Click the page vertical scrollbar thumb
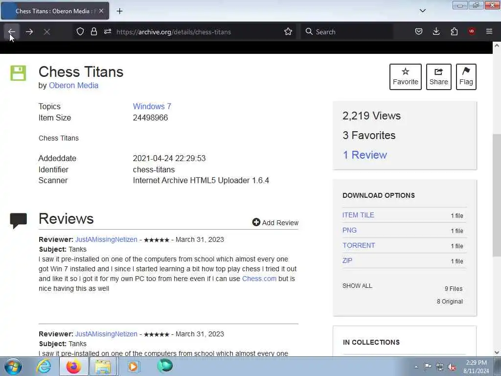 (497, 195)
